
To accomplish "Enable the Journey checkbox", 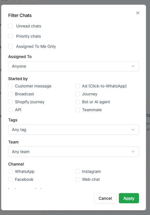I will tap(78, 94).
